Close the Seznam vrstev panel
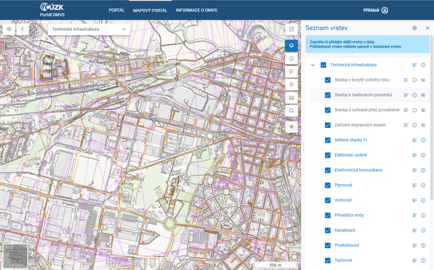Image resolution: width=434 pixels, height=270 pixels. click(x=427, y=28)
